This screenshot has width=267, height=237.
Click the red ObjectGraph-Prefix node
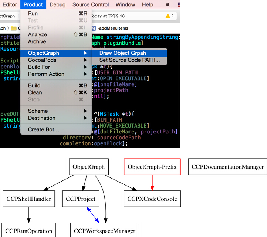tap(152, 167)
